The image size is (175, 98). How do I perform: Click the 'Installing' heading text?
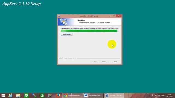click(81, 20)
